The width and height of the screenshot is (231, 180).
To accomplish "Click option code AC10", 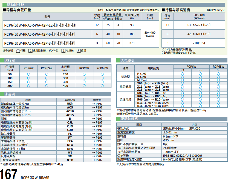I will pos(70,111).
